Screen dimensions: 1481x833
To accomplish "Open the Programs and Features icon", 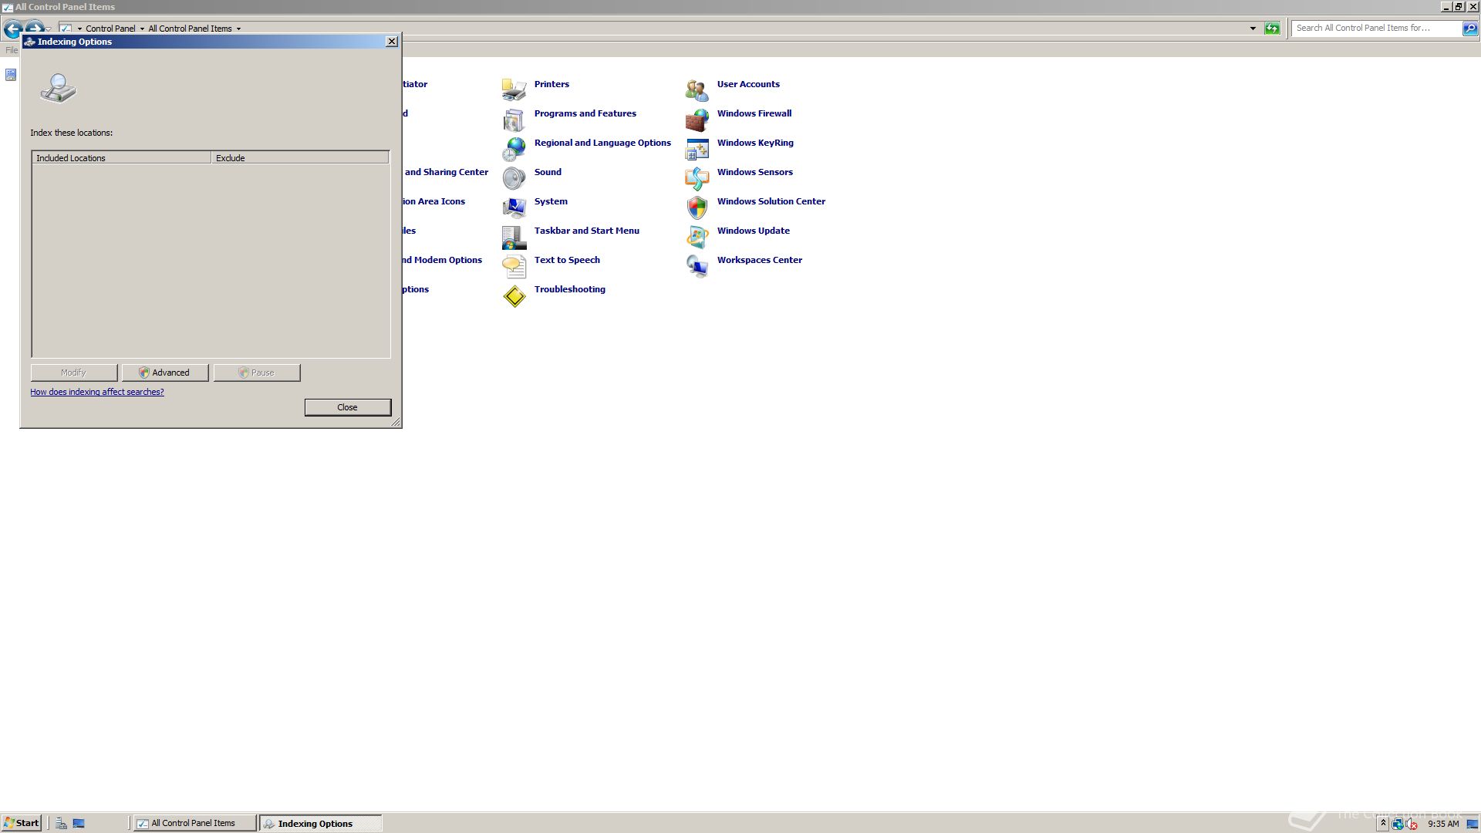I will (514, 119).
